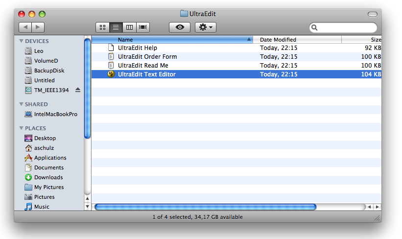
Task: Switch to column view mode
Action: point(129,27)
